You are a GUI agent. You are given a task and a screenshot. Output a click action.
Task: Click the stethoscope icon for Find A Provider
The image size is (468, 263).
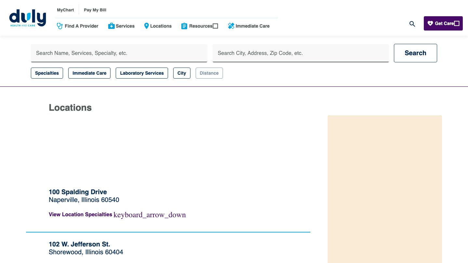coord(60,26)
